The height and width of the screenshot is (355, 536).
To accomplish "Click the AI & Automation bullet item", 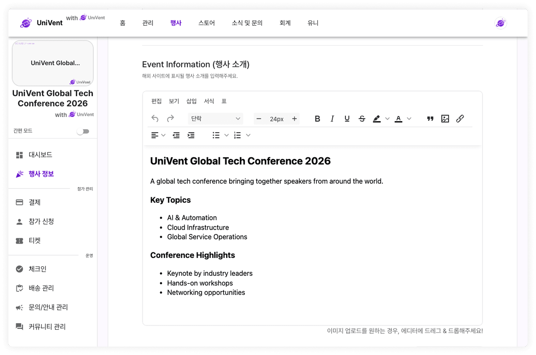I will [192, 218].
